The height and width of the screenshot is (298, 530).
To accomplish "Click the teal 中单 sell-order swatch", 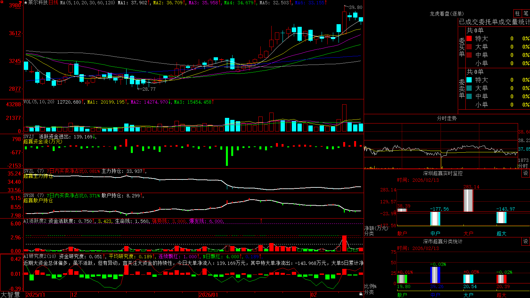I will click(x=469, y=96).
